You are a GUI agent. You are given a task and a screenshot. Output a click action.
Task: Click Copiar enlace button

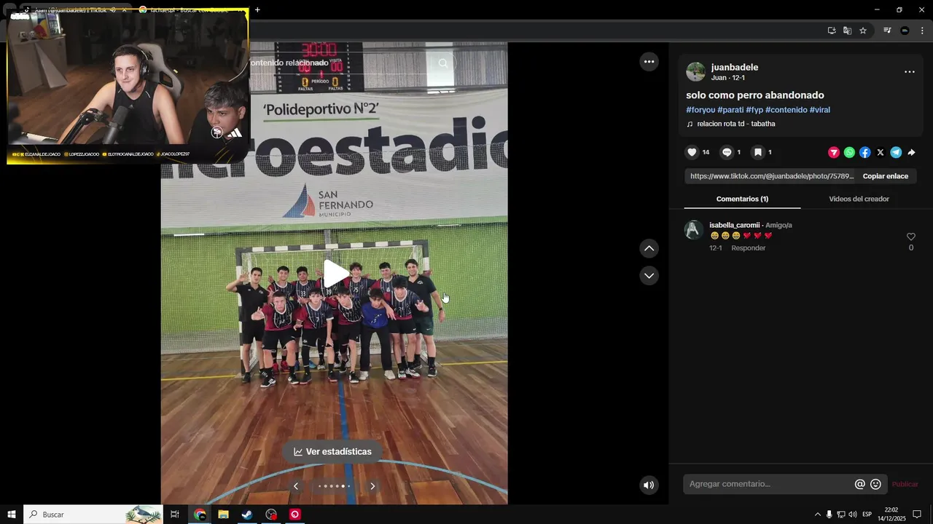pyautogui.click(x=886, y=176)
